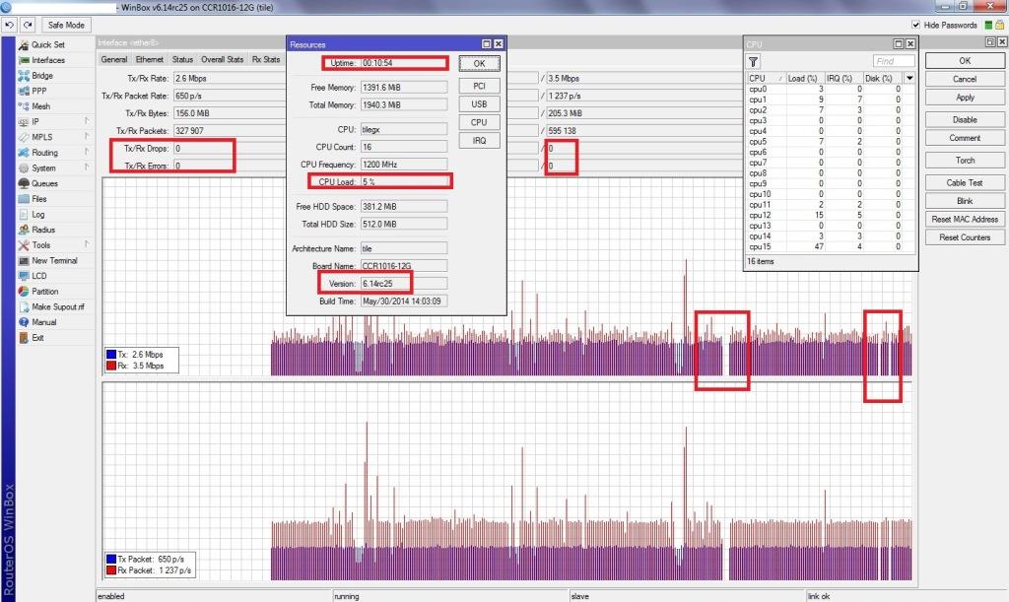Click OK in Interface window

tap(965, 61)
